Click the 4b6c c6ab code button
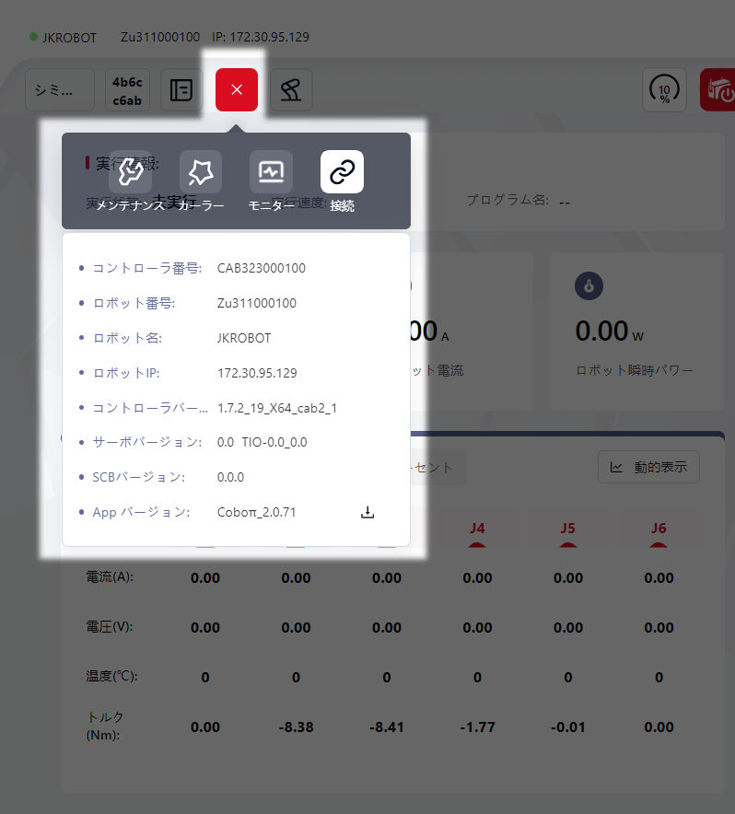 127,90
